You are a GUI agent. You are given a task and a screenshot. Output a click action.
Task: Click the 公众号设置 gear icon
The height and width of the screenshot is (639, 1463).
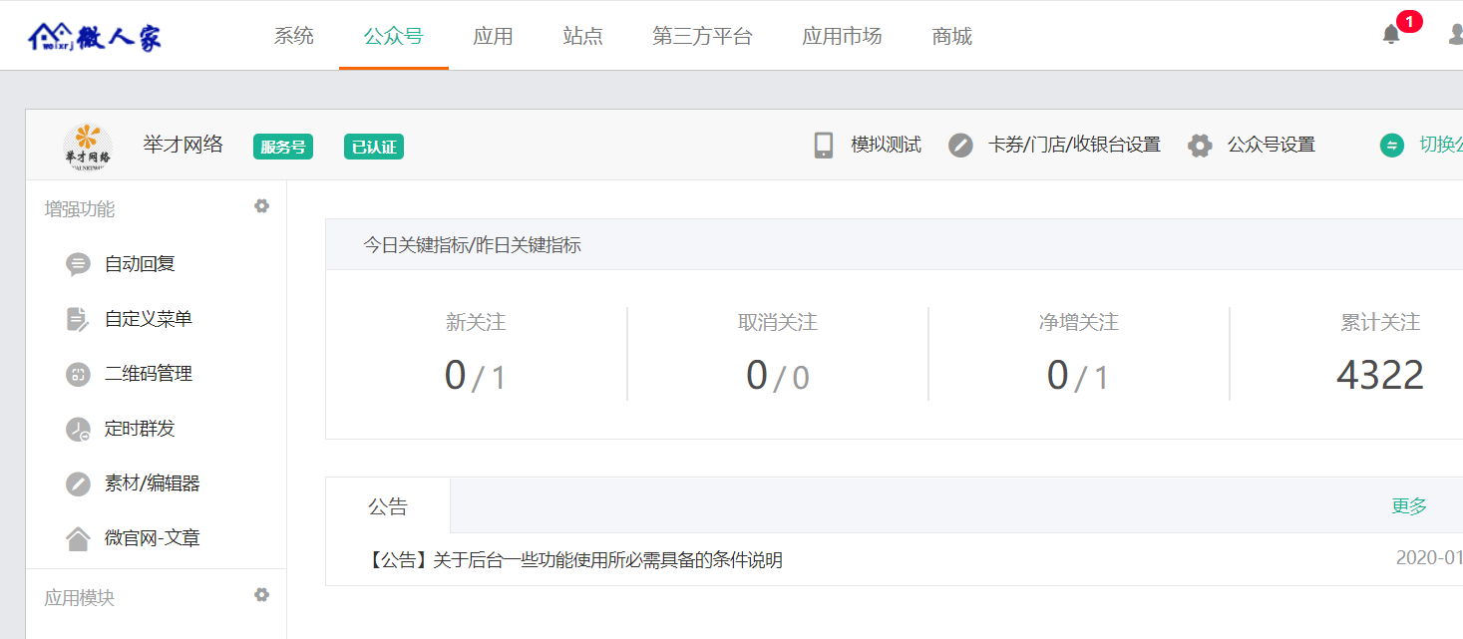click(x=1200, y=146)
